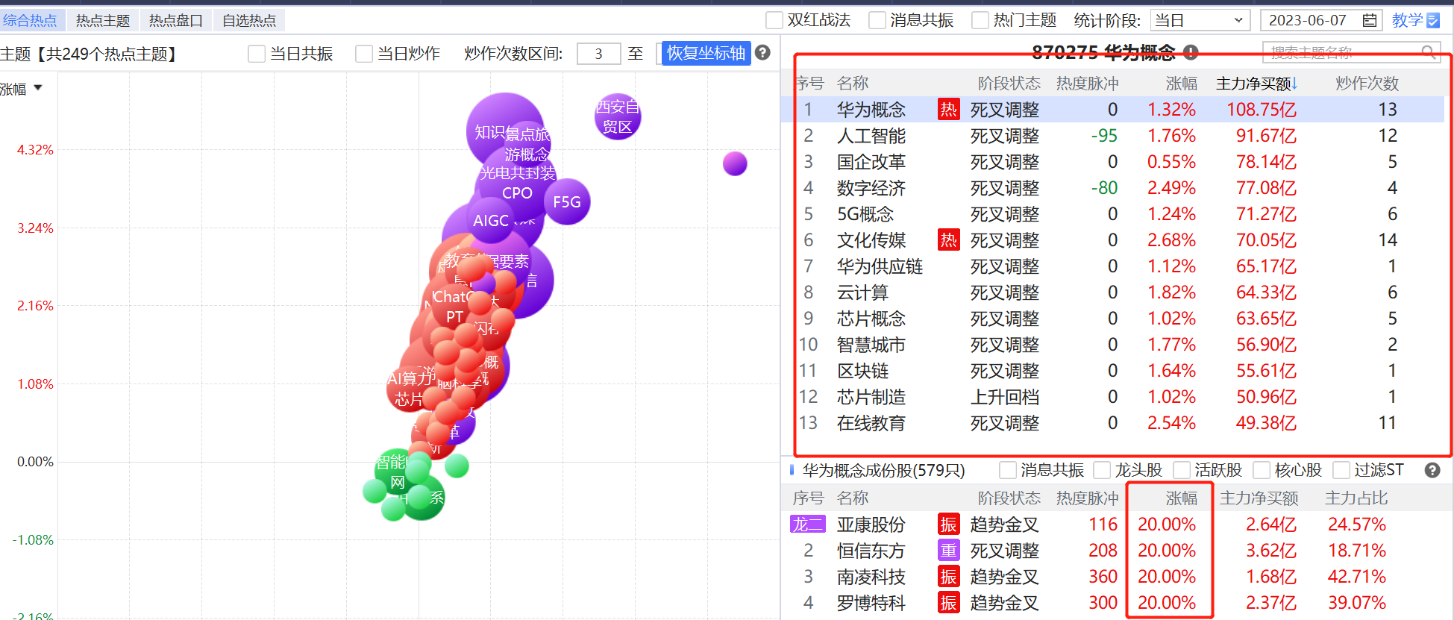Click the 振 badge on 南凌科技 row
Image resolution: width=1454 pixels, height=620 pixels.
948,577
